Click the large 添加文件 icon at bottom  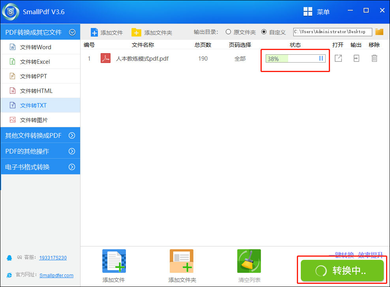114,261
